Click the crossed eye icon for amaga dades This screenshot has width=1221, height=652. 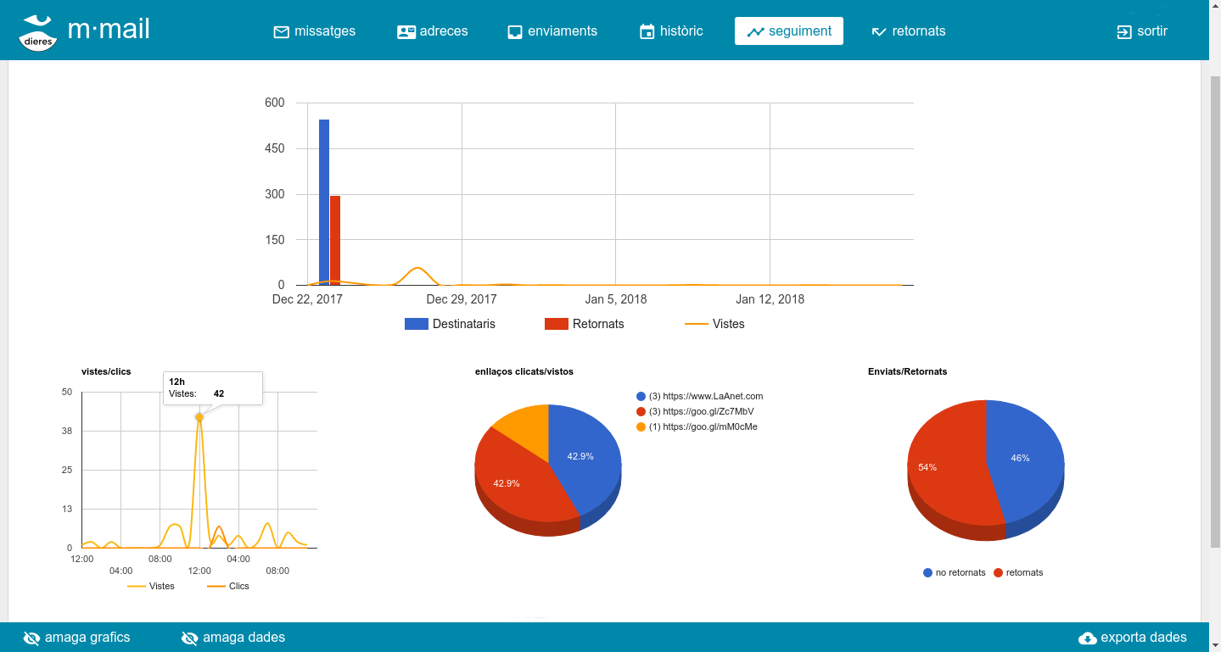click(189, 638)
